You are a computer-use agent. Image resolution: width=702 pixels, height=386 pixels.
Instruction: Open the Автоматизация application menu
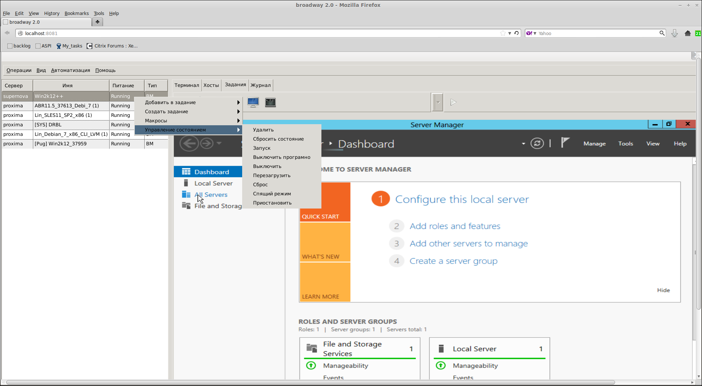tap(70, 70)
